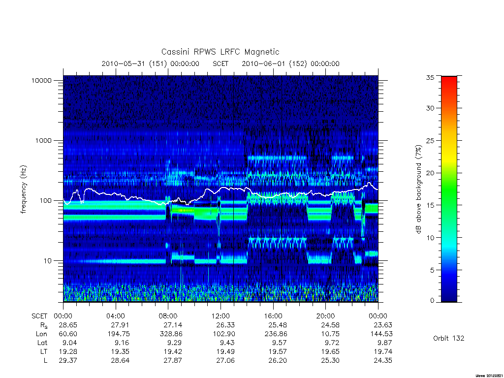Click the SCET 12:00 time label

(x=220, y=316)
